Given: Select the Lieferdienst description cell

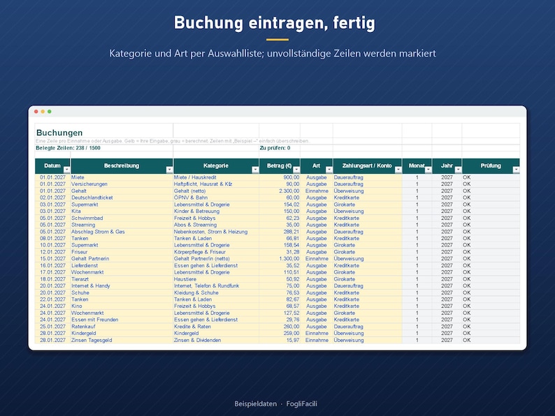Looking at the screenshot, I should (122, 265).
